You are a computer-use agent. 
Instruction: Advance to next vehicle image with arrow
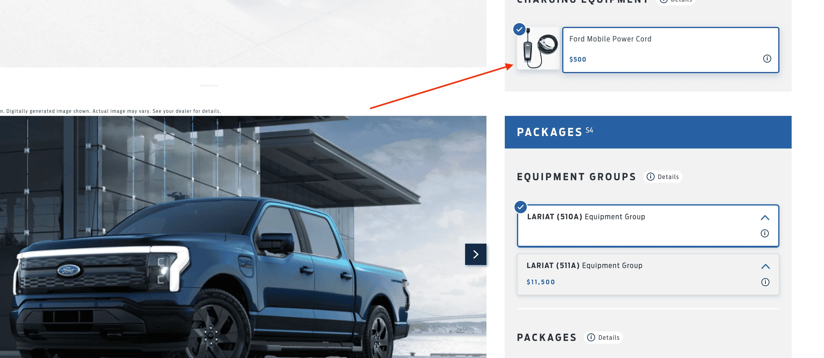tap(476, 254)
